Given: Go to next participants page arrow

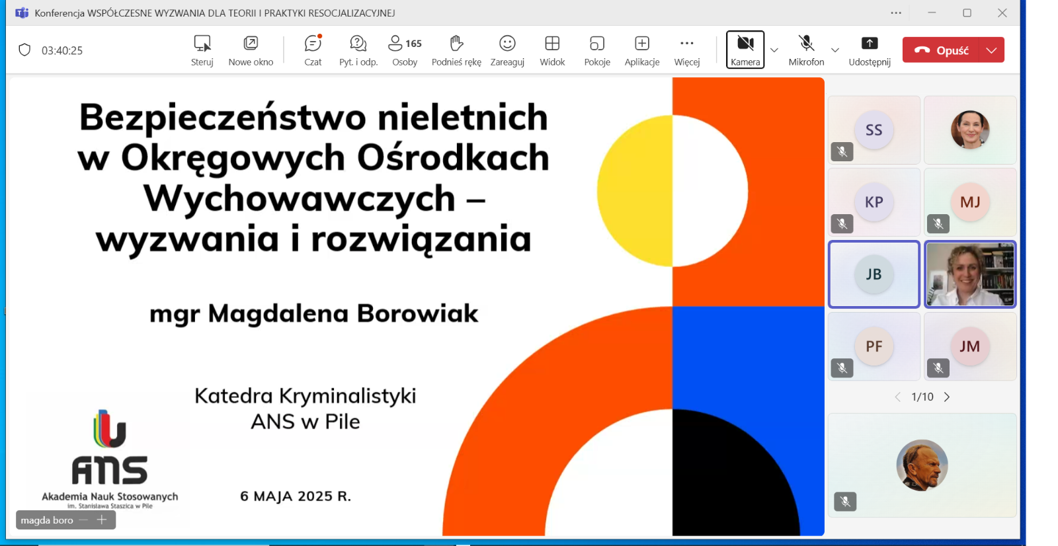Looking at the screenshot, I should tap(947, 397).
